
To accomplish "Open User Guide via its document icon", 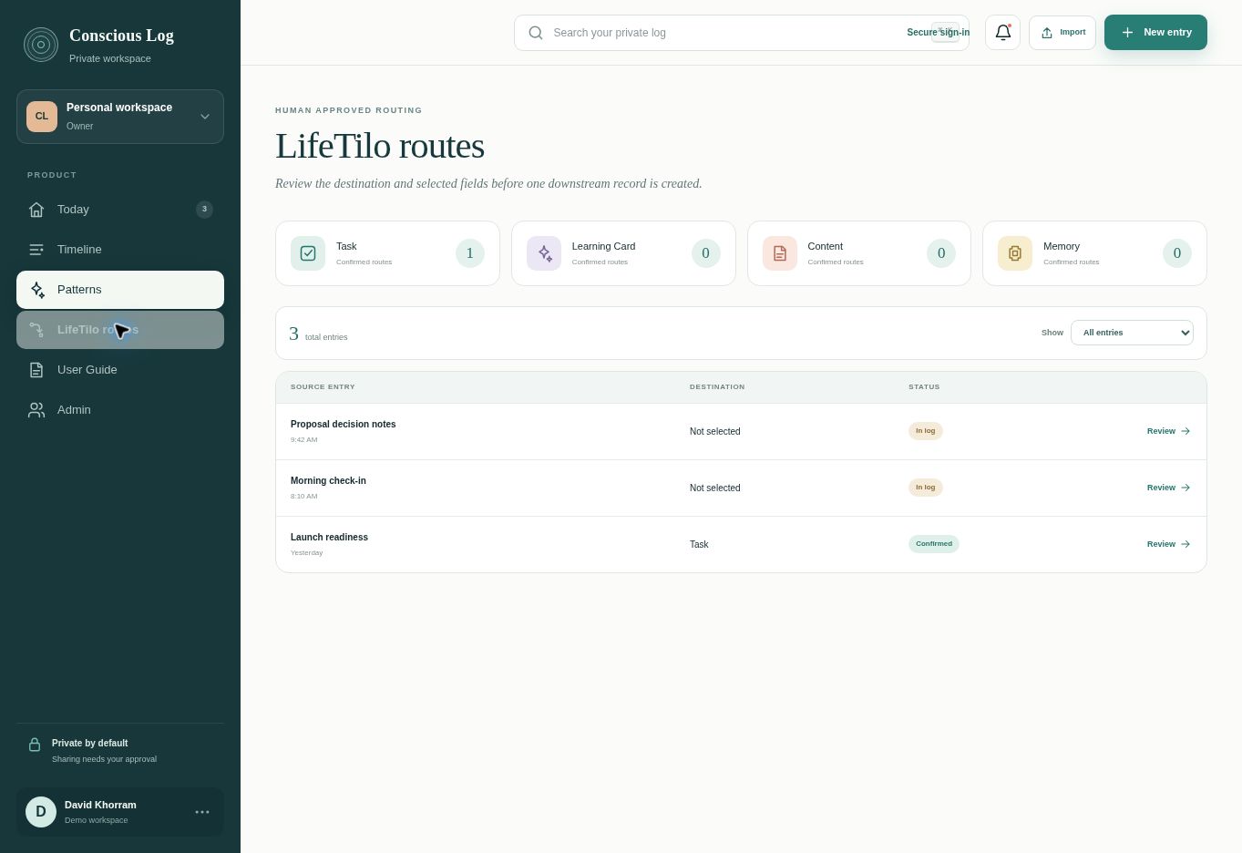I will point(36,370).
